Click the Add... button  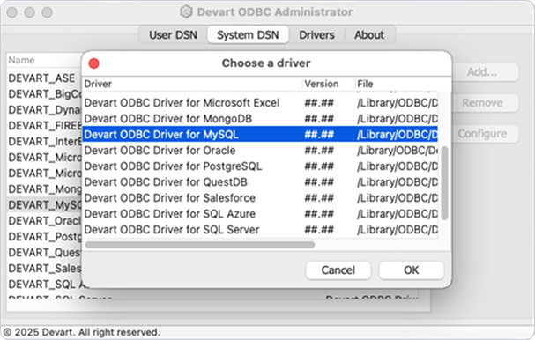(482, 72)
